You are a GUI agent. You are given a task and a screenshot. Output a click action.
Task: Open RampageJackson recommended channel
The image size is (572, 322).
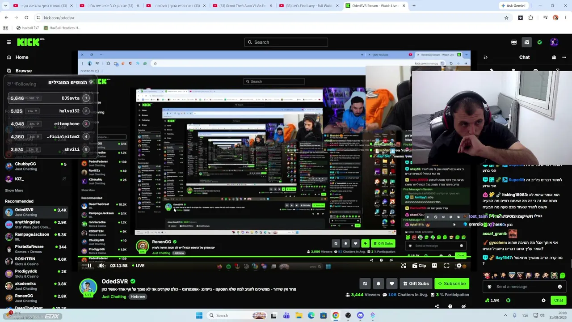[36, 237]
